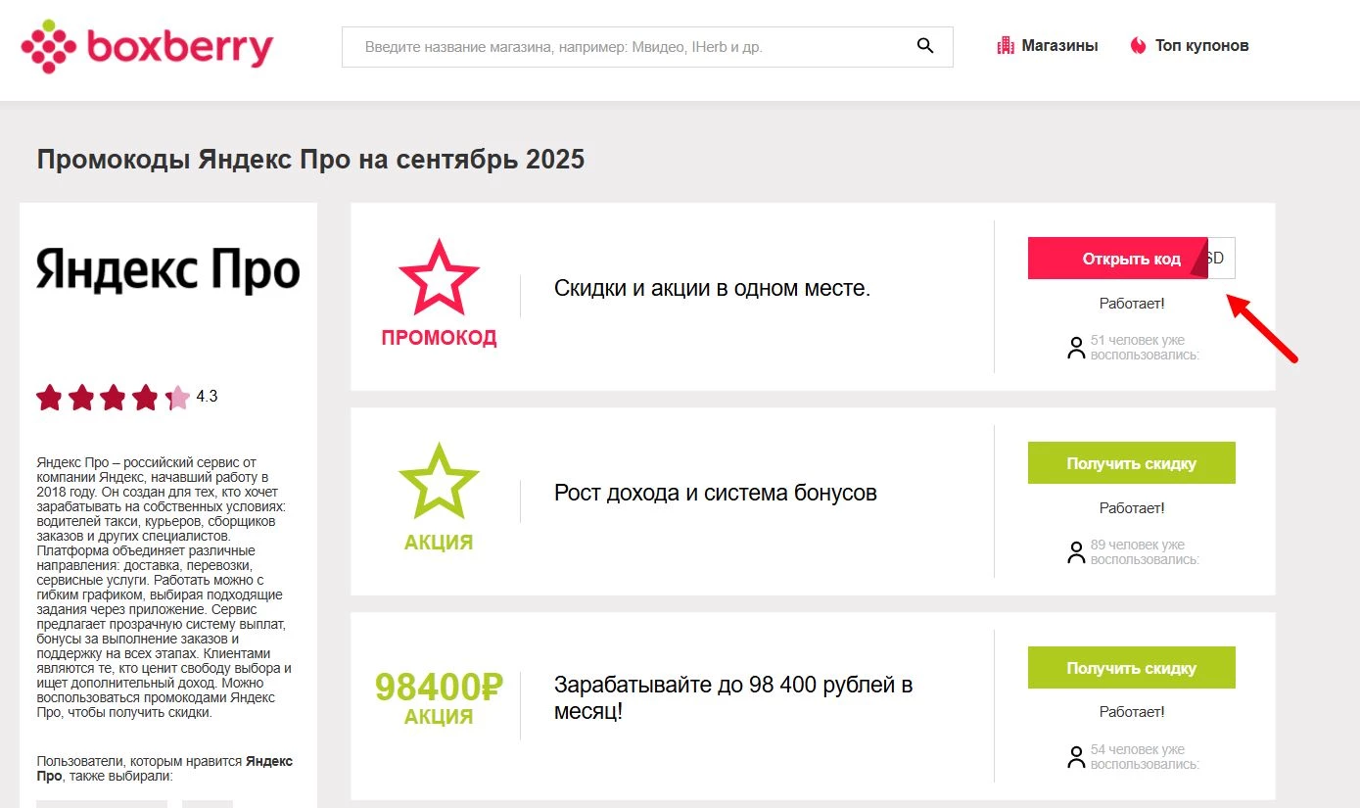
Task: Click the person icon near '89 человек'
Action: click(1075, 551)
